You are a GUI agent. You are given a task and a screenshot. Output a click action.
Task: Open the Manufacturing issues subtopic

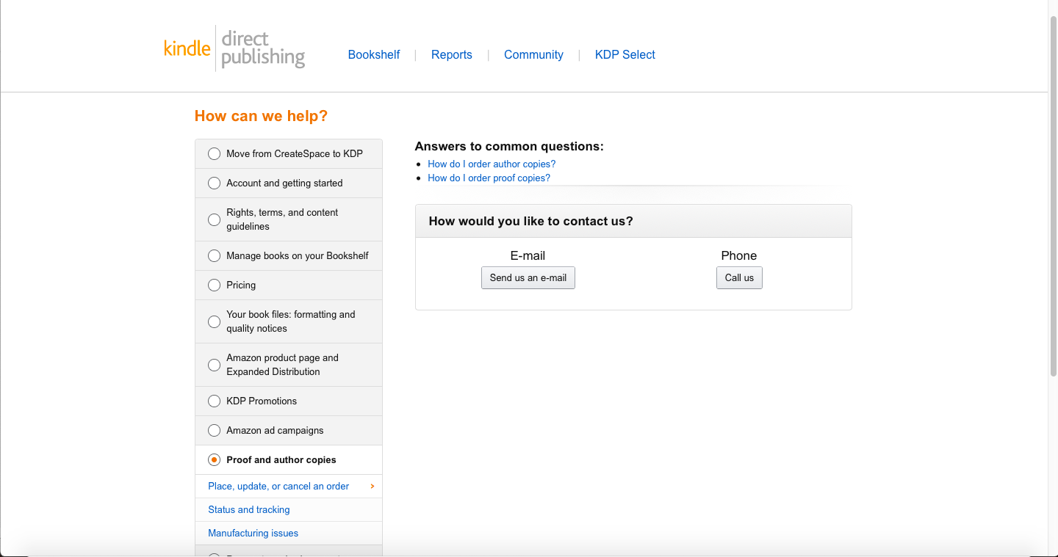(x=253, y=533)
